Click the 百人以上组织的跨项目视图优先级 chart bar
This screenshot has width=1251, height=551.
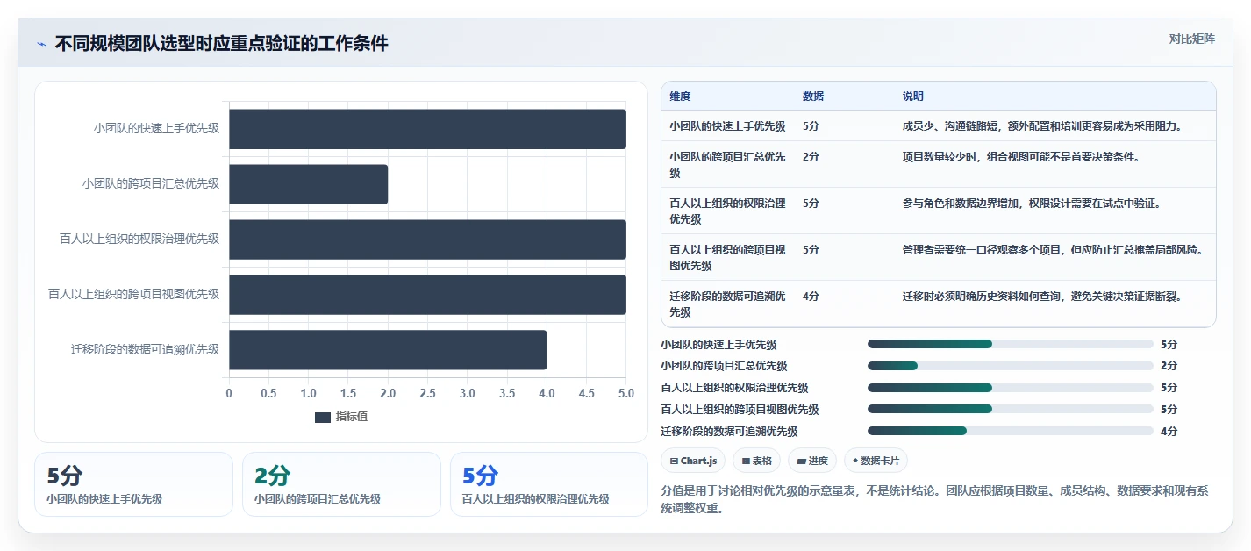click(427, 294)
